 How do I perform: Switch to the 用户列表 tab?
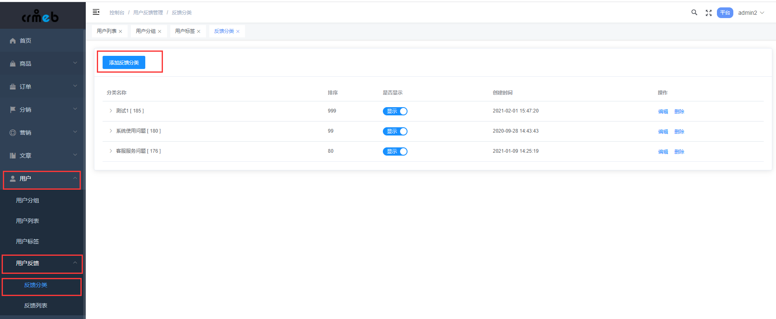point(107,31)
